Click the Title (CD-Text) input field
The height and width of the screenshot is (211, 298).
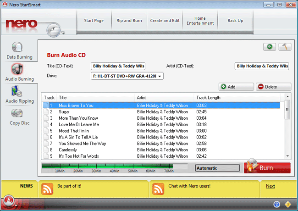pos(118,66)
